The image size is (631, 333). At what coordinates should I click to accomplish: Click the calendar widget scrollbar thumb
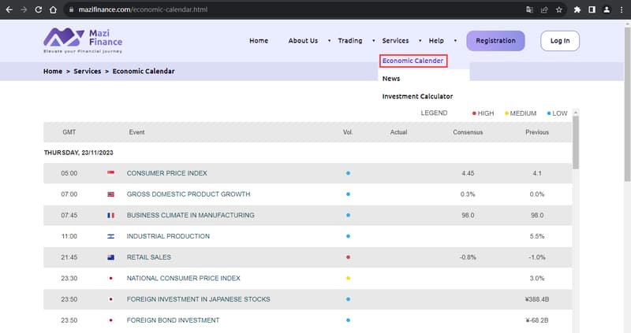tap(576, 142)
